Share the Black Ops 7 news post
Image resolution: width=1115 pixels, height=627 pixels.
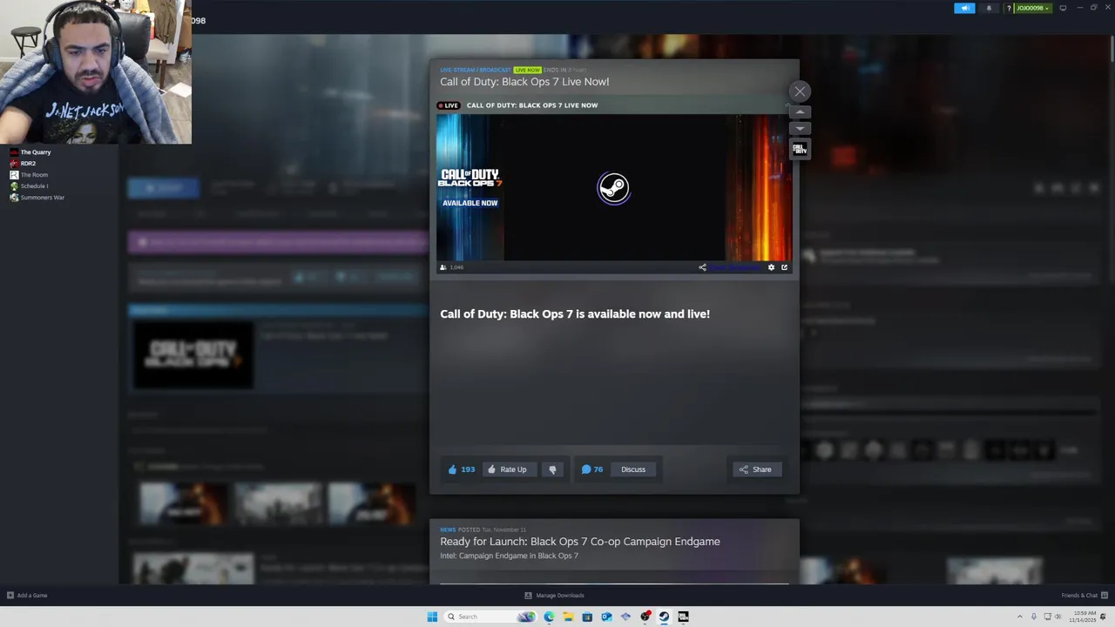click(x=756, y=469)
